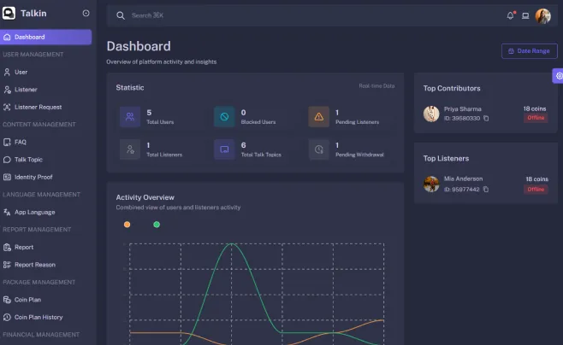The width and height of the screenshot is (563, 345).
Task: Click the Pending Withdrawal clock icon
Action: click(319, 149)
